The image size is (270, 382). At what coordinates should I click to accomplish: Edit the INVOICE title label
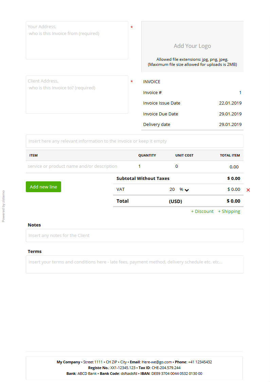152,81
